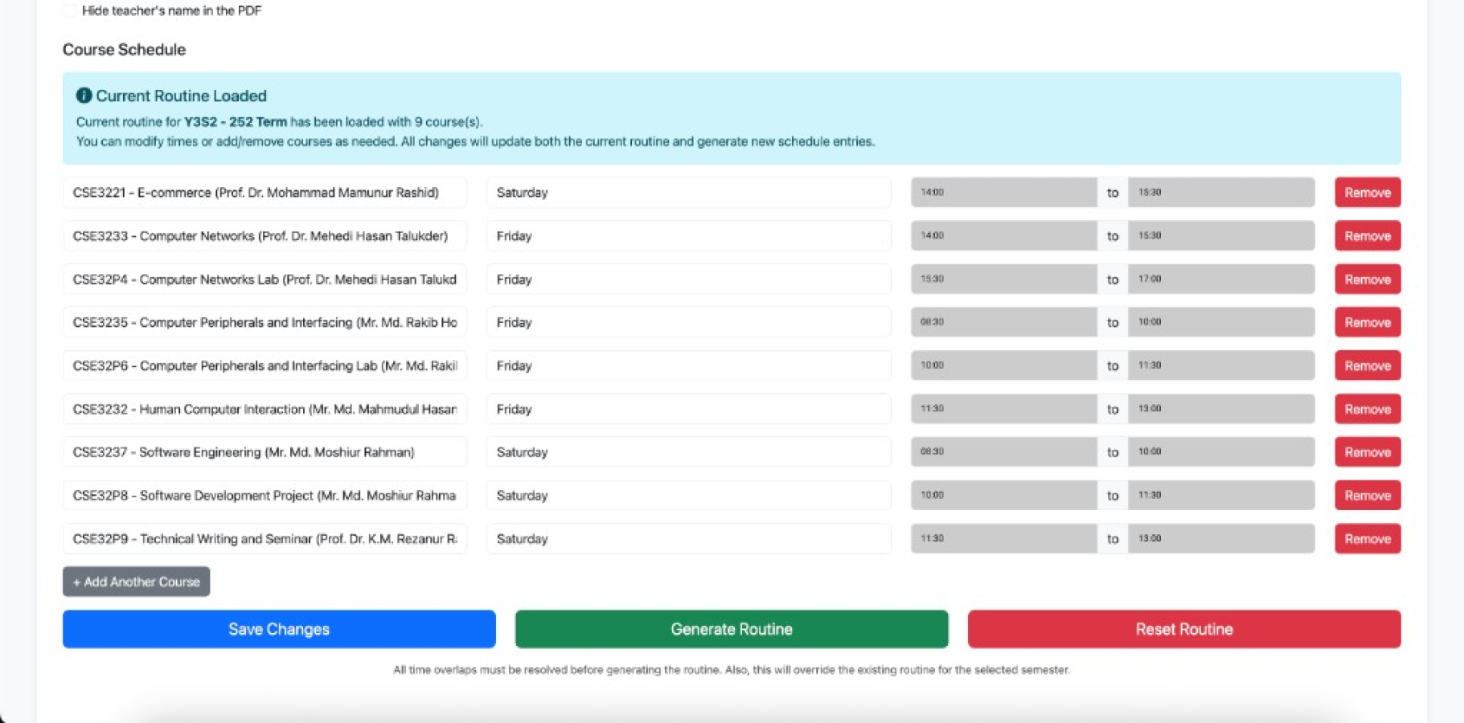The width and height of the screenshot is (1464, 723).
Task: Click the start time field for CSE32P4 Networks Lab
Action: click(1004, 280)
